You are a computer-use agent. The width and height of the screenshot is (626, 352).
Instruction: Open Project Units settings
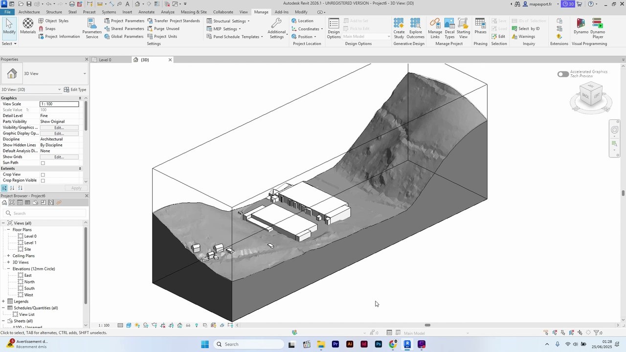[162, 37]
